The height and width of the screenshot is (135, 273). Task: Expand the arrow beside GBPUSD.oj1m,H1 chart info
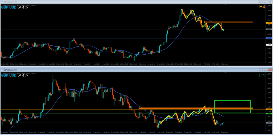[x=2, y=73]
